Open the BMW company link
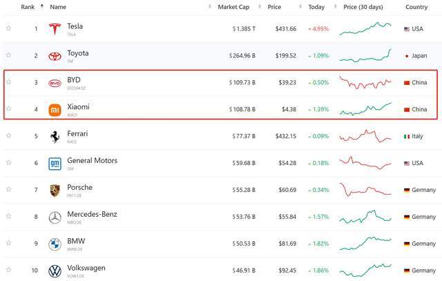This screenshot has height=281, width=442. [x=76, y=241]
